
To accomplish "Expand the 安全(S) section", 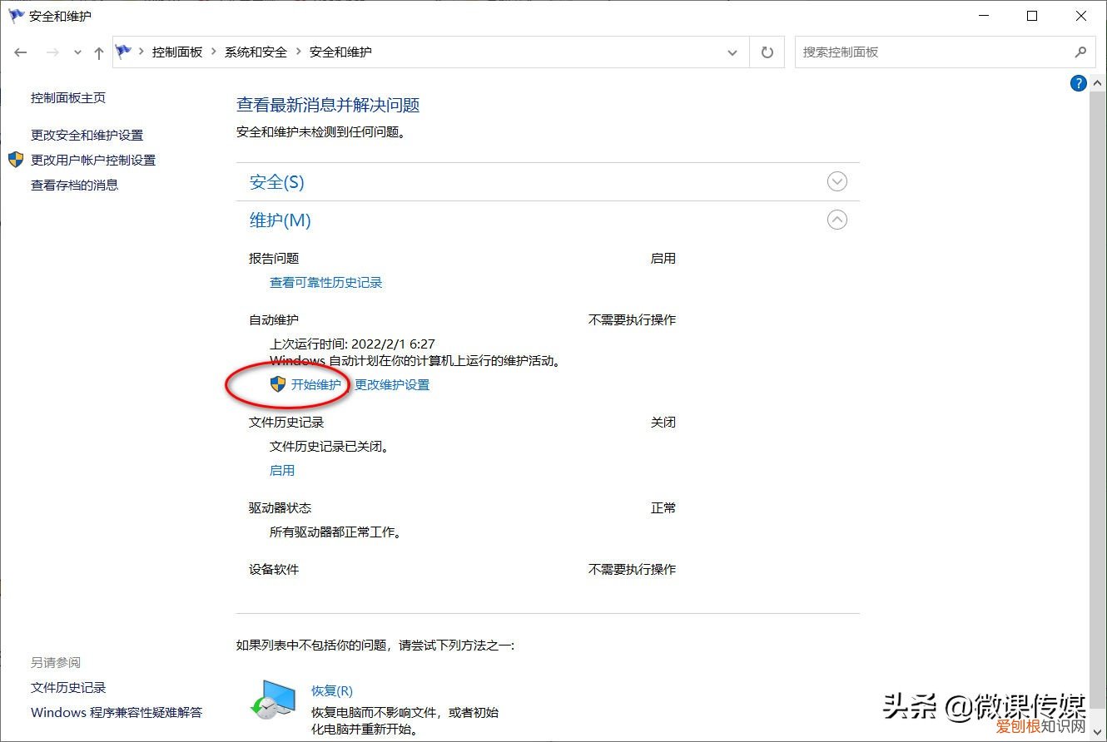I will pyautogui.click(x=836, y=181).
